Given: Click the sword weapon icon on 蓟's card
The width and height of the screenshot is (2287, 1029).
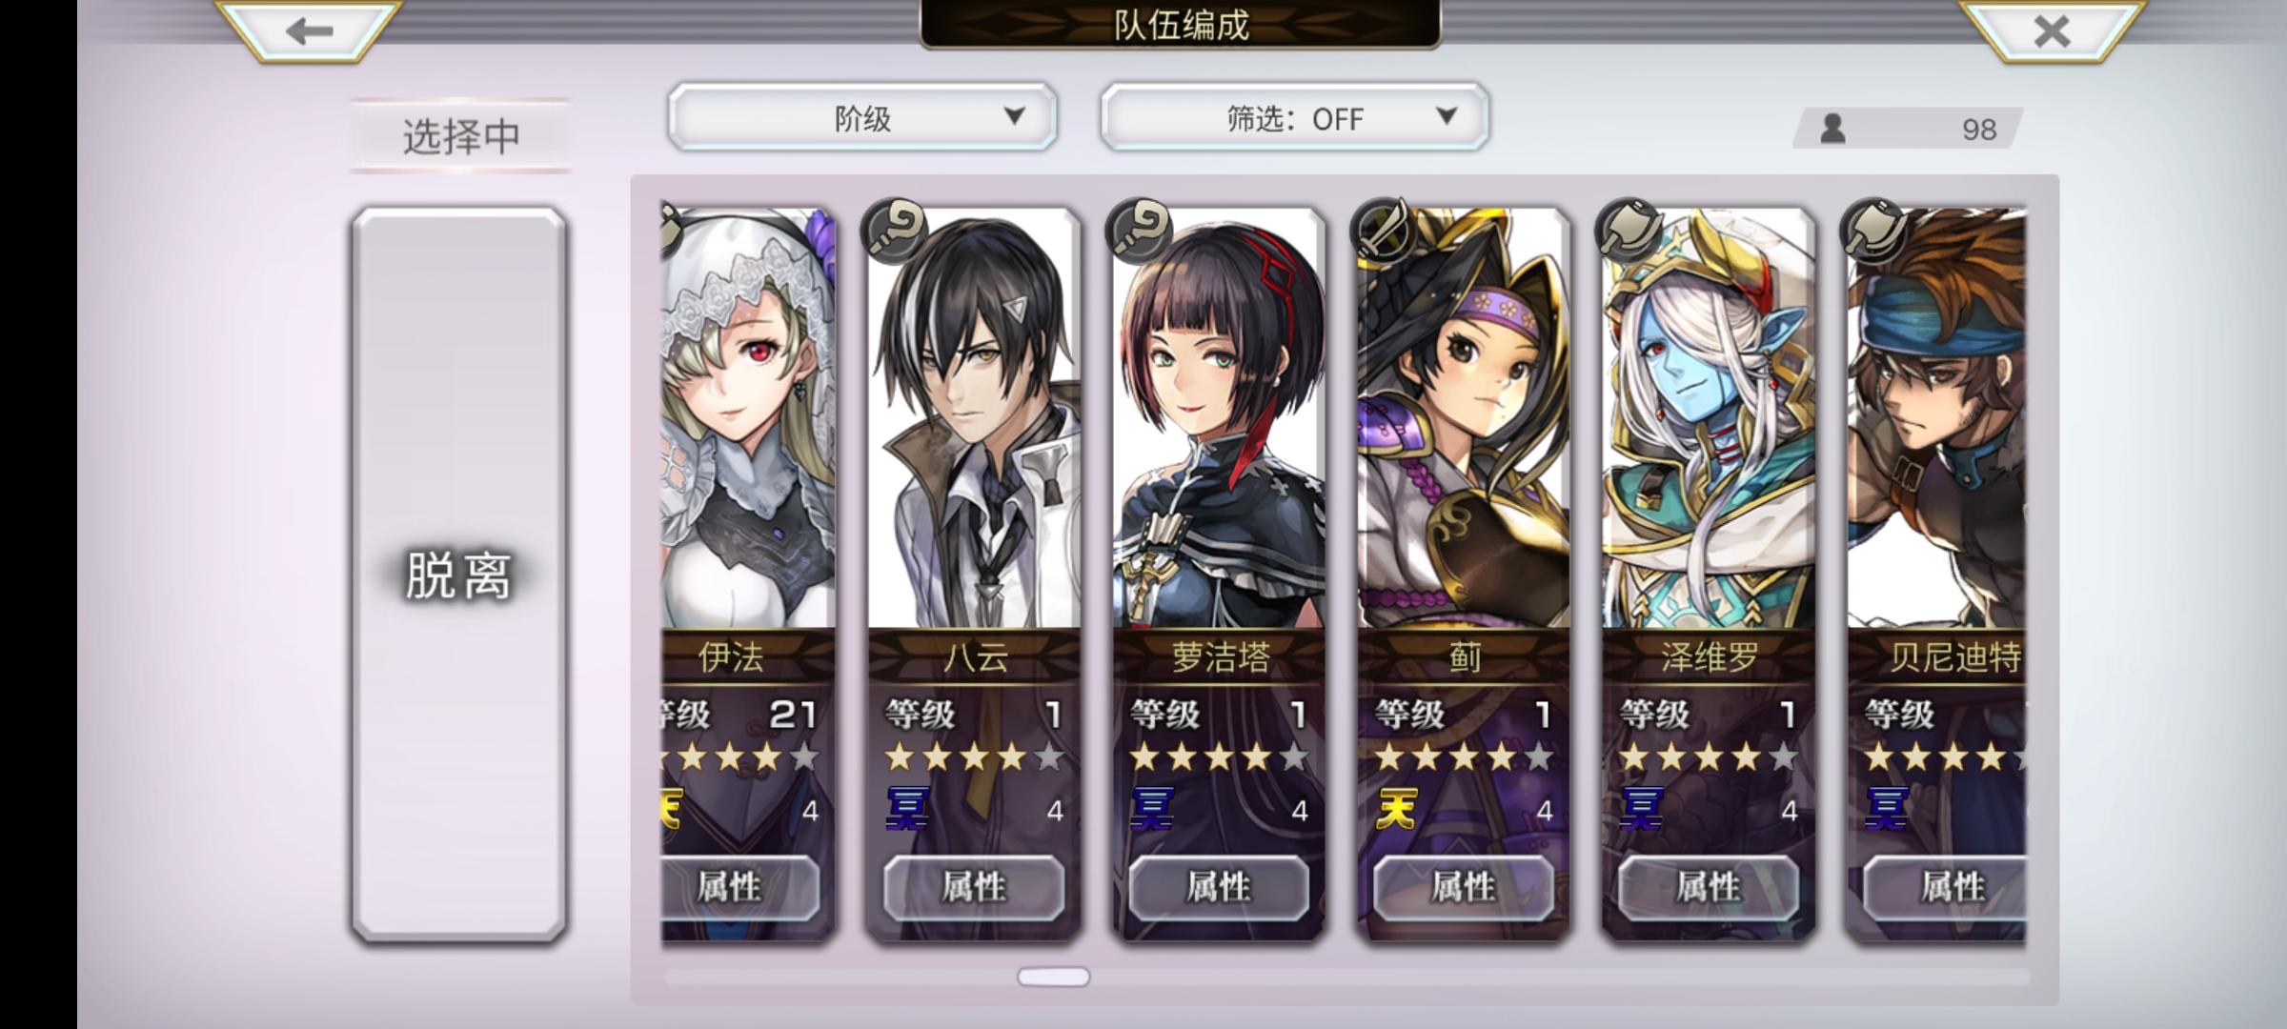Looking at the screenshot, I should pyautogui.click(x=1384, y=230).
